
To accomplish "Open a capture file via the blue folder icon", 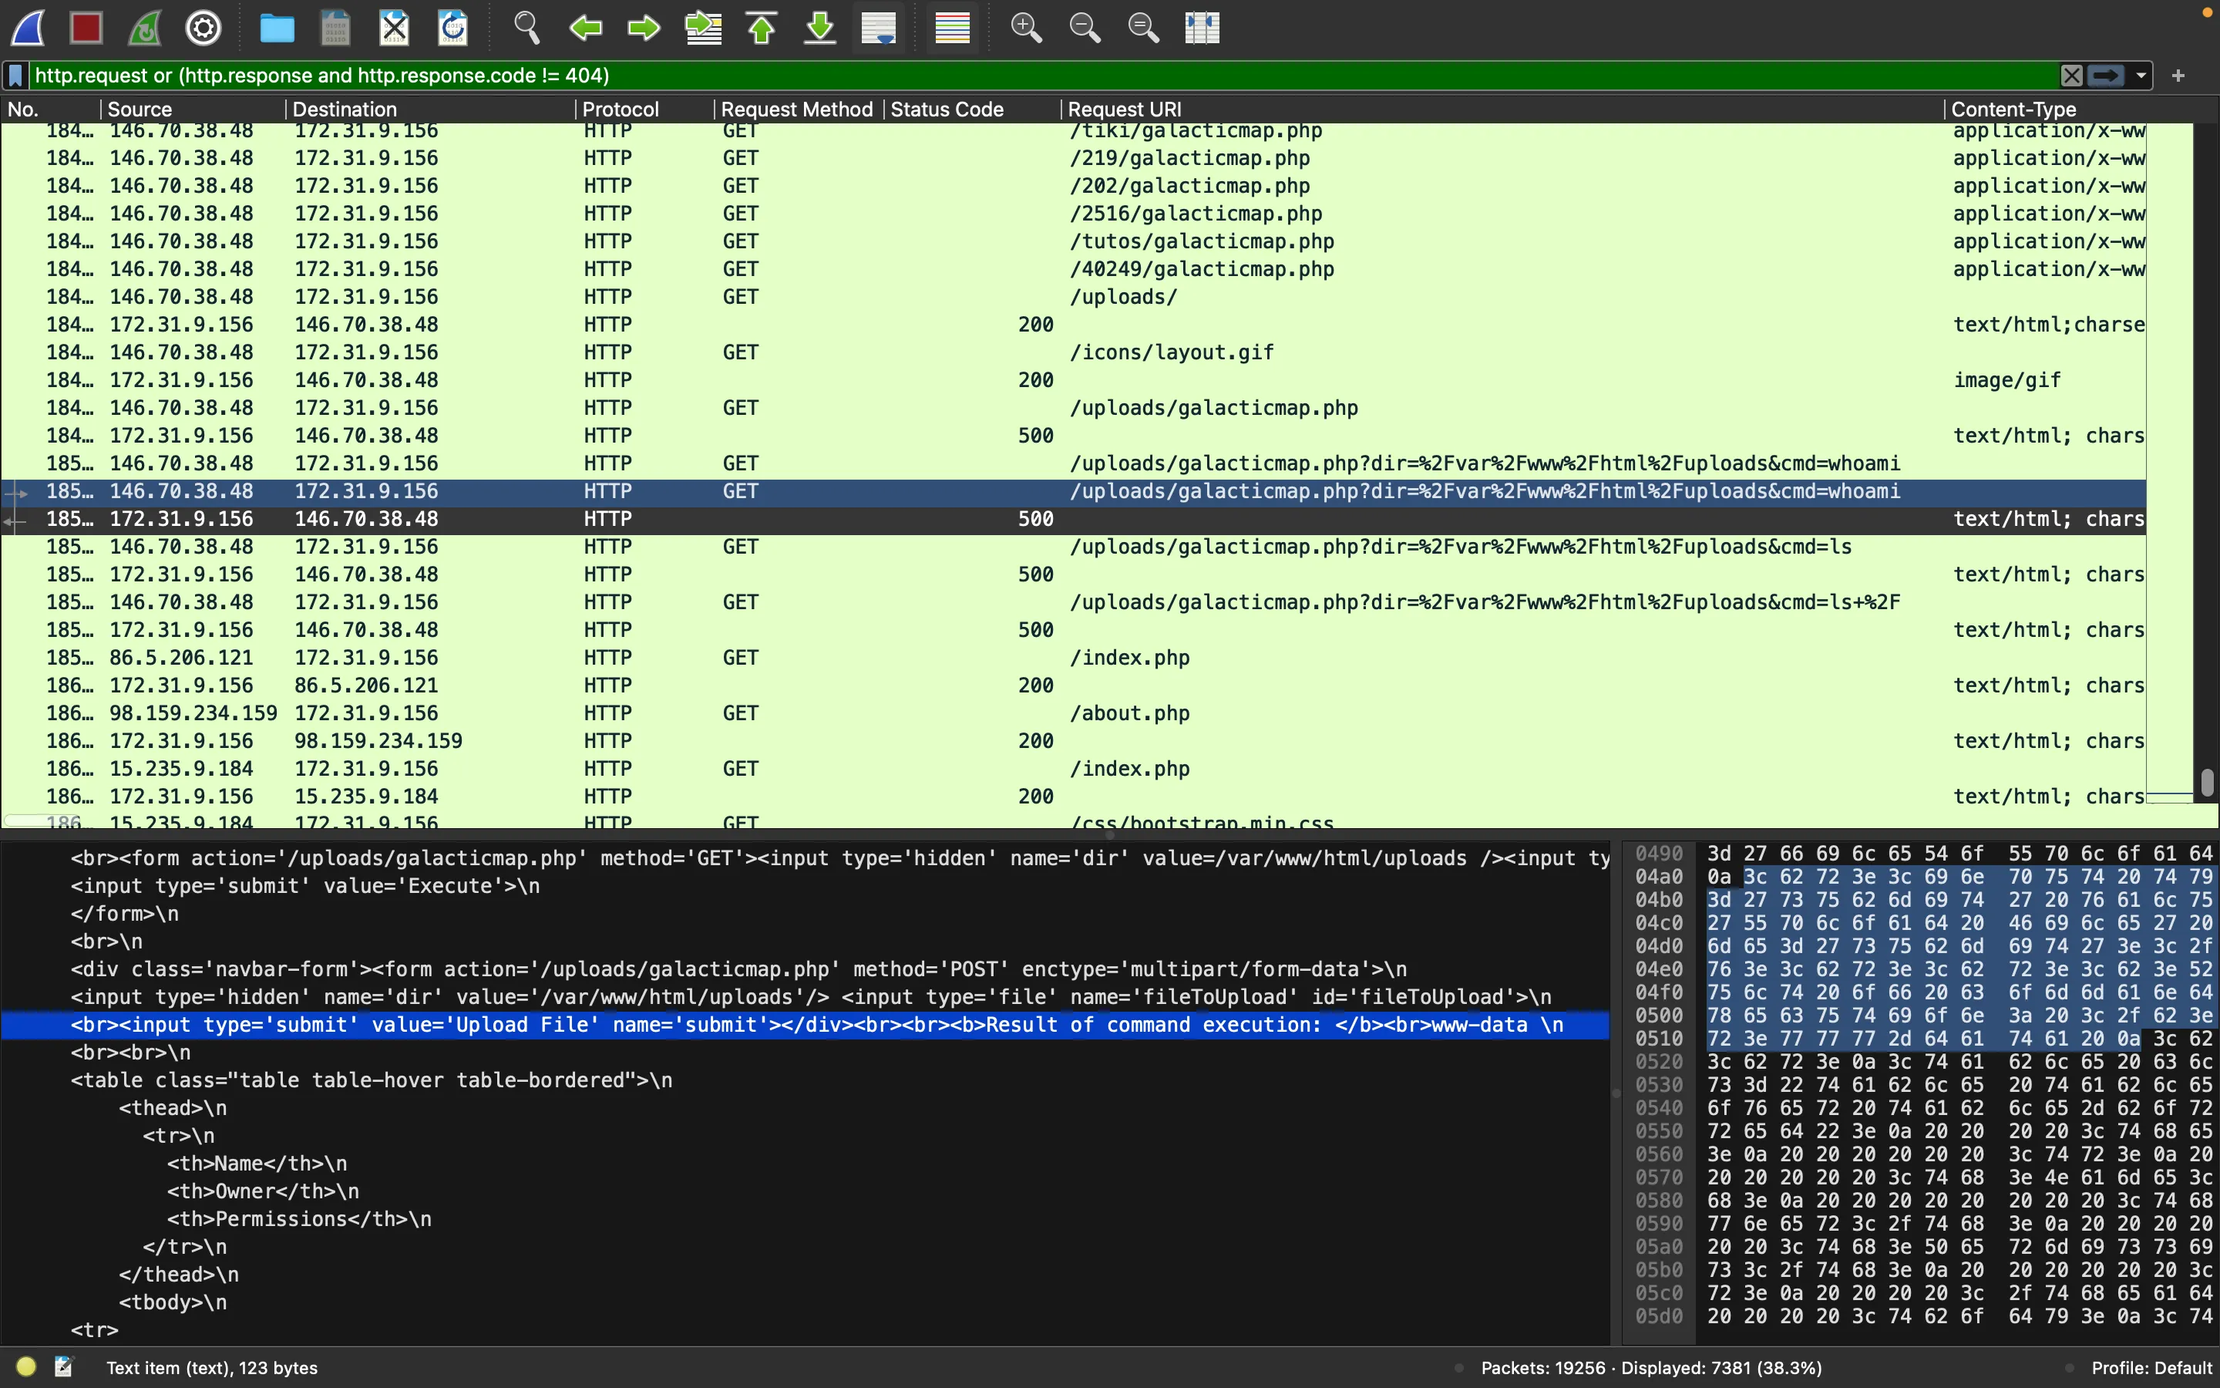I will [x=276, y=28].
